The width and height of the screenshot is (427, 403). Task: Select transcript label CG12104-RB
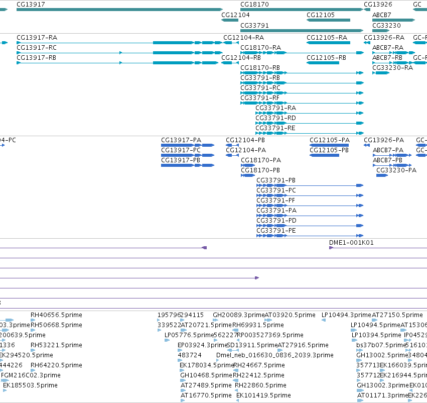click(x=241, y=58)
